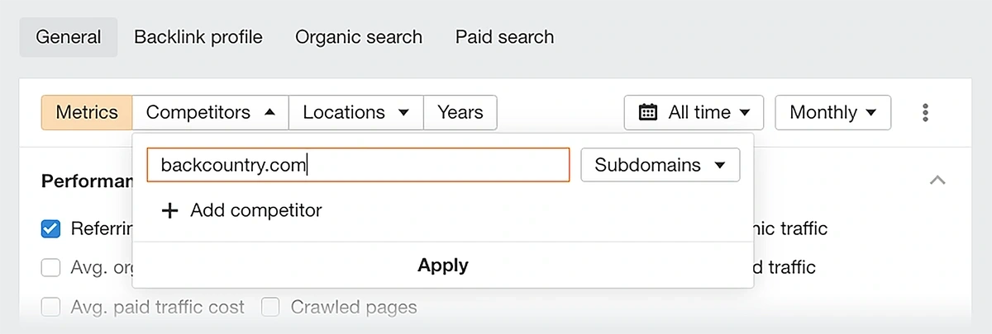Viewport: 992px width, 334px height.
Task: Tick the Crawled pages checkbox
Action: tap(270, 308)
